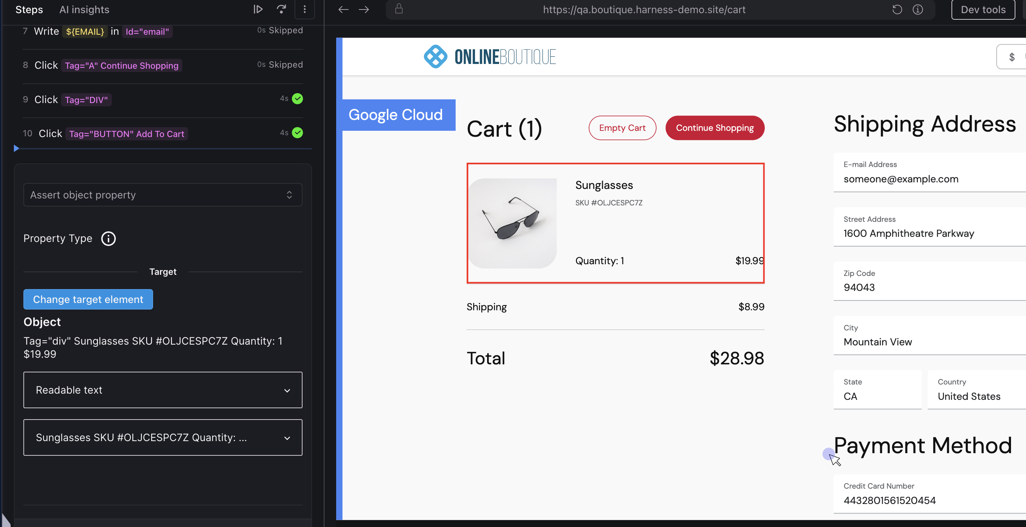1026x527 pixels.
Task: Click the Change target element button
Action: click(88, 299)
